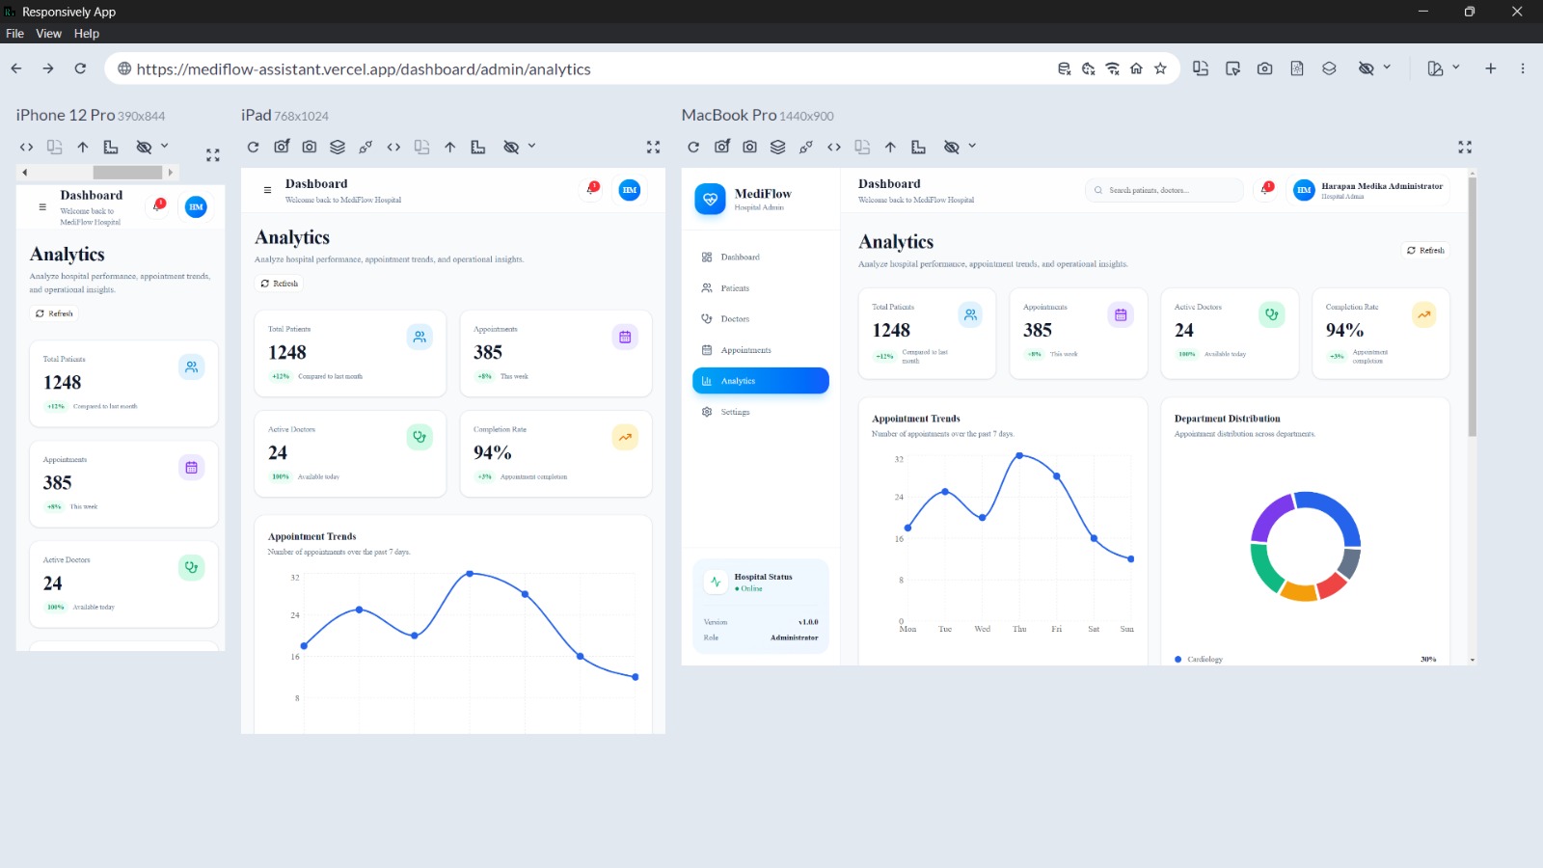Reload the iPad preview

(x=253, y=148)
